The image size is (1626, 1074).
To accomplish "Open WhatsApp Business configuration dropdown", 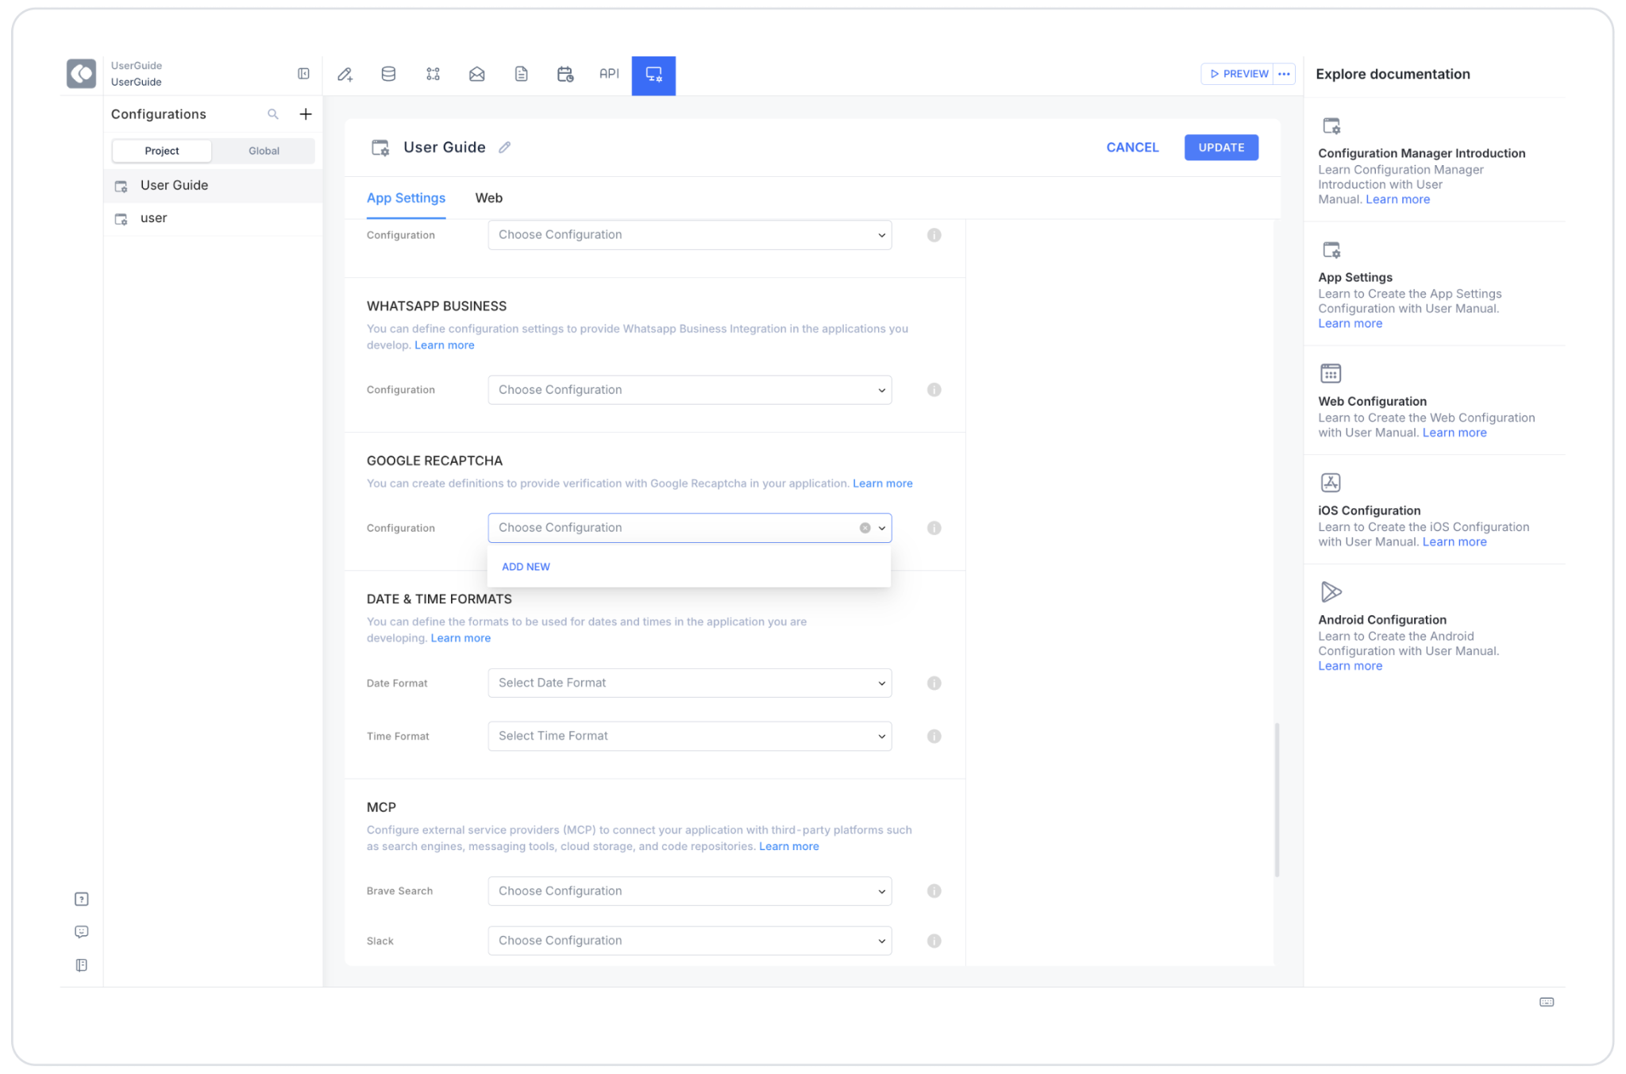I will point(689,390).
